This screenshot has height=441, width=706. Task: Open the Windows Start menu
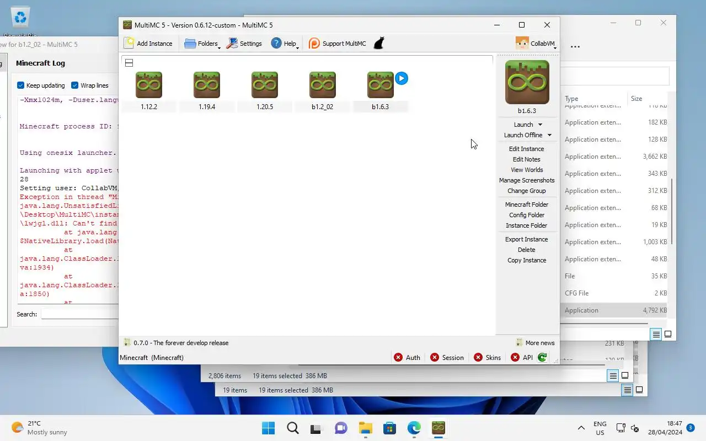[x=269, y=428]
